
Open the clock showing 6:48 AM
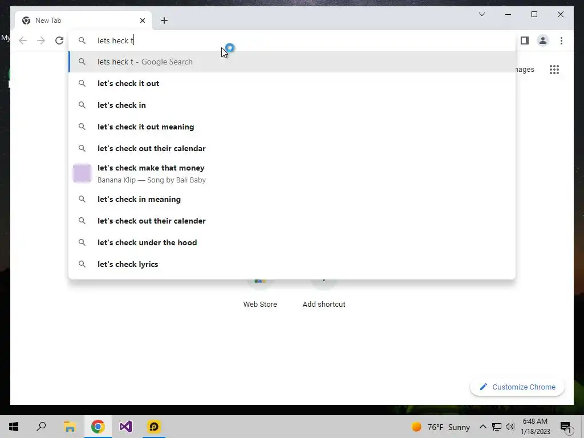(535, 427)
